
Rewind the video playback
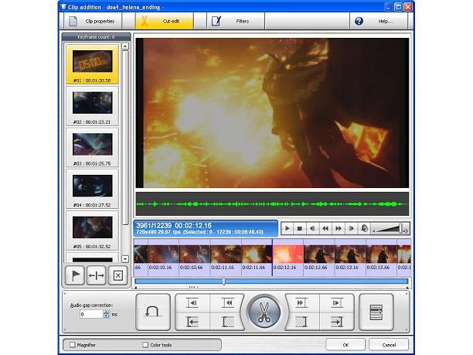[x=325, y=228]
